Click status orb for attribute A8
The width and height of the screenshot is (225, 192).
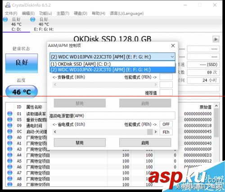pos(10,178)
